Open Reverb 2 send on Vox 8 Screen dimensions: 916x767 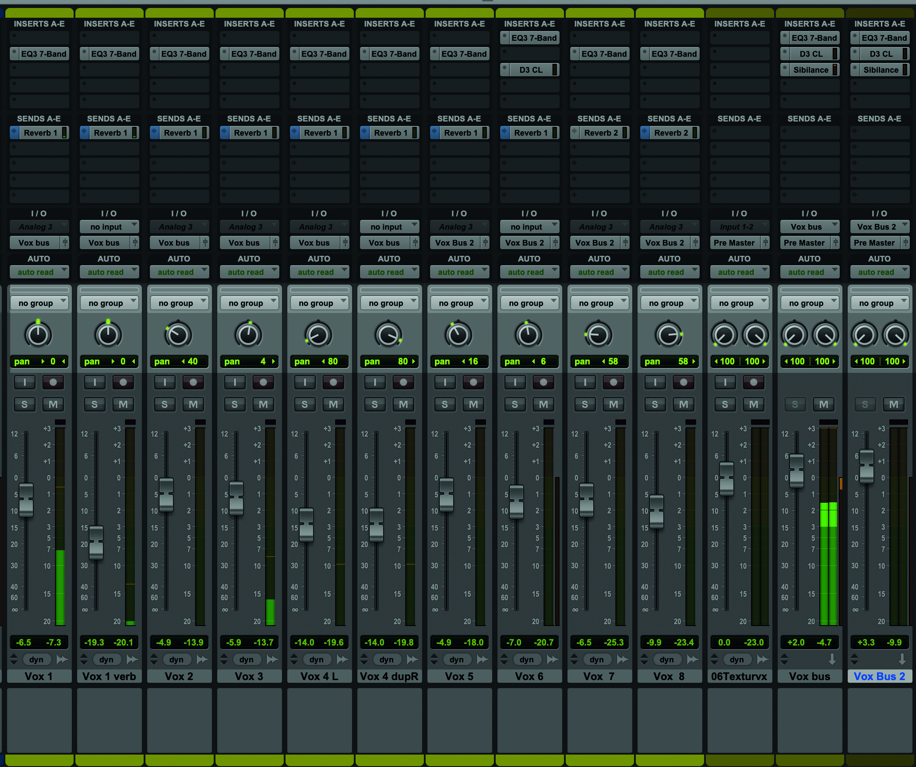click(670, 133)
